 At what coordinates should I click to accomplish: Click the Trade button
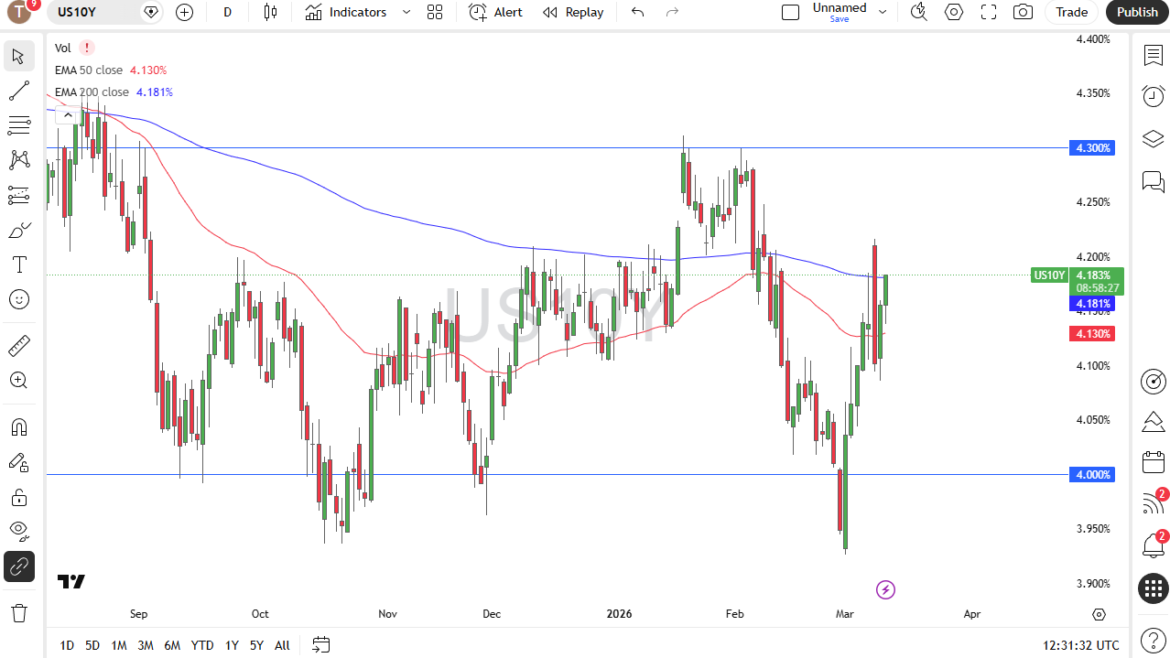1072,12
